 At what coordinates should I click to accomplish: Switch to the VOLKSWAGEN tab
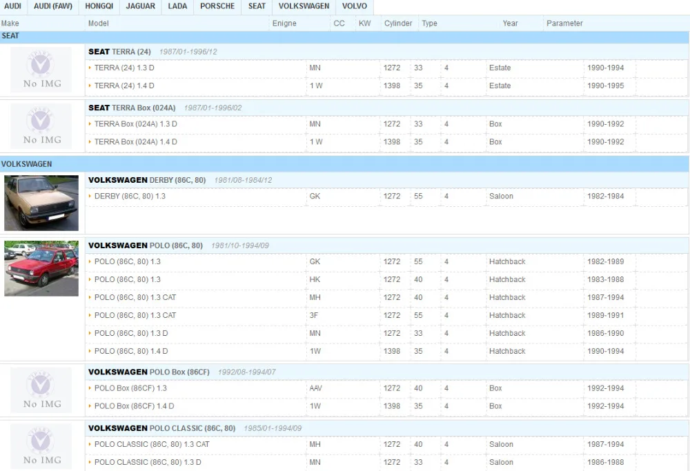click(x=304, y=7)
